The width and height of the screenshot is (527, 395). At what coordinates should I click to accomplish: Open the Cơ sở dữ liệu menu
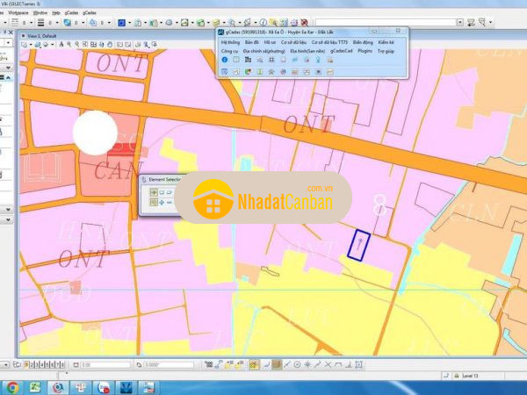(x=292, y=41)
